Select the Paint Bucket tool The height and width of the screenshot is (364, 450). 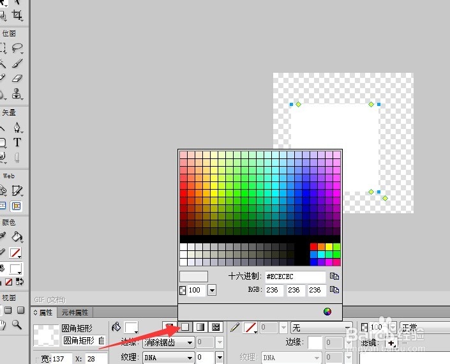tap(17, 236)
